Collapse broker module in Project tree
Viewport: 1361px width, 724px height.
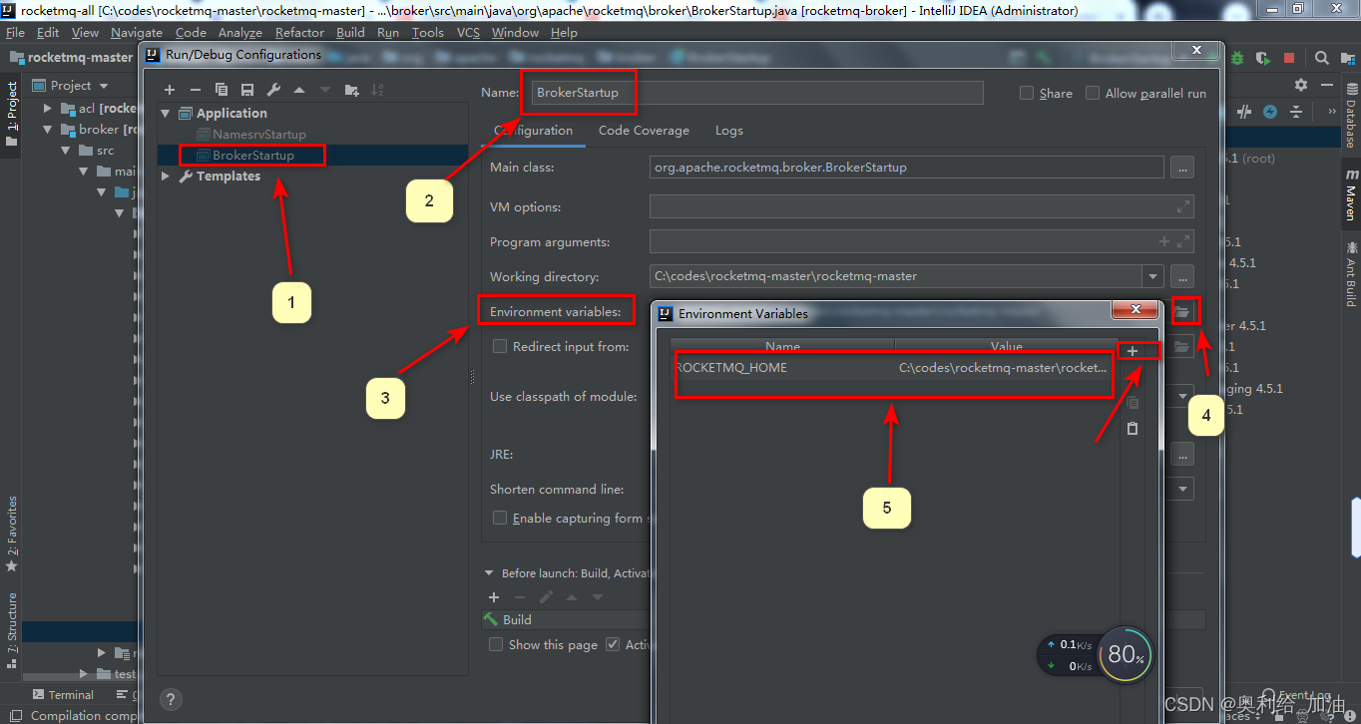47,130
